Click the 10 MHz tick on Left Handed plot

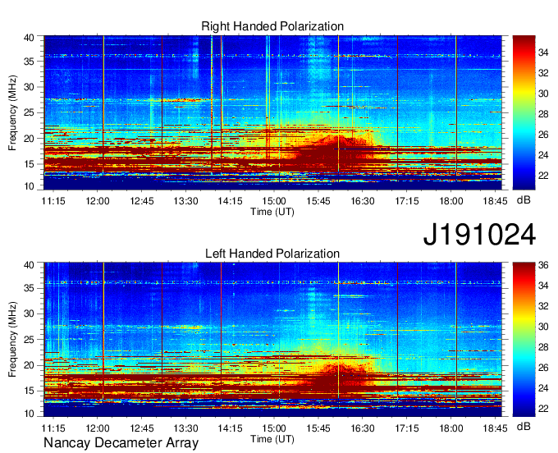click(x=29, y=414)
